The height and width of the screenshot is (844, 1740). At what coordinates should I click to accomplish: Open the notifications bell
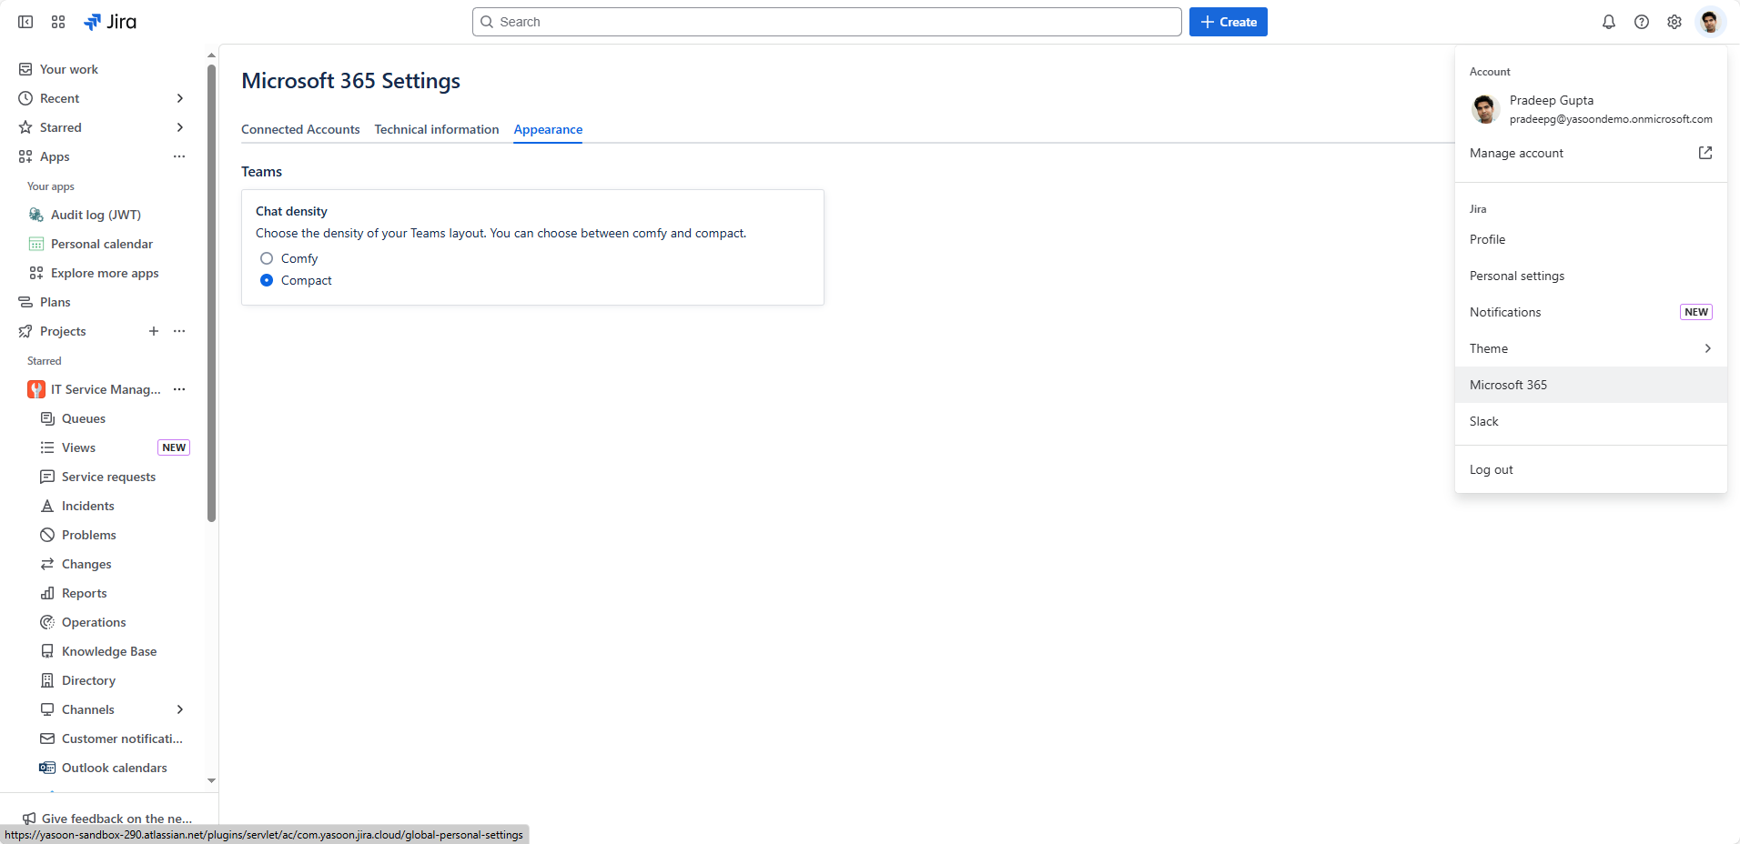point(1609,21)
